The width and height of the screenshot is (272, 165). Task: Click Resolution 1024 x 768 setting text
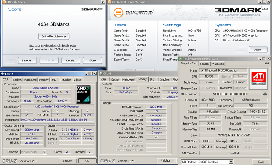click(194, 31)
